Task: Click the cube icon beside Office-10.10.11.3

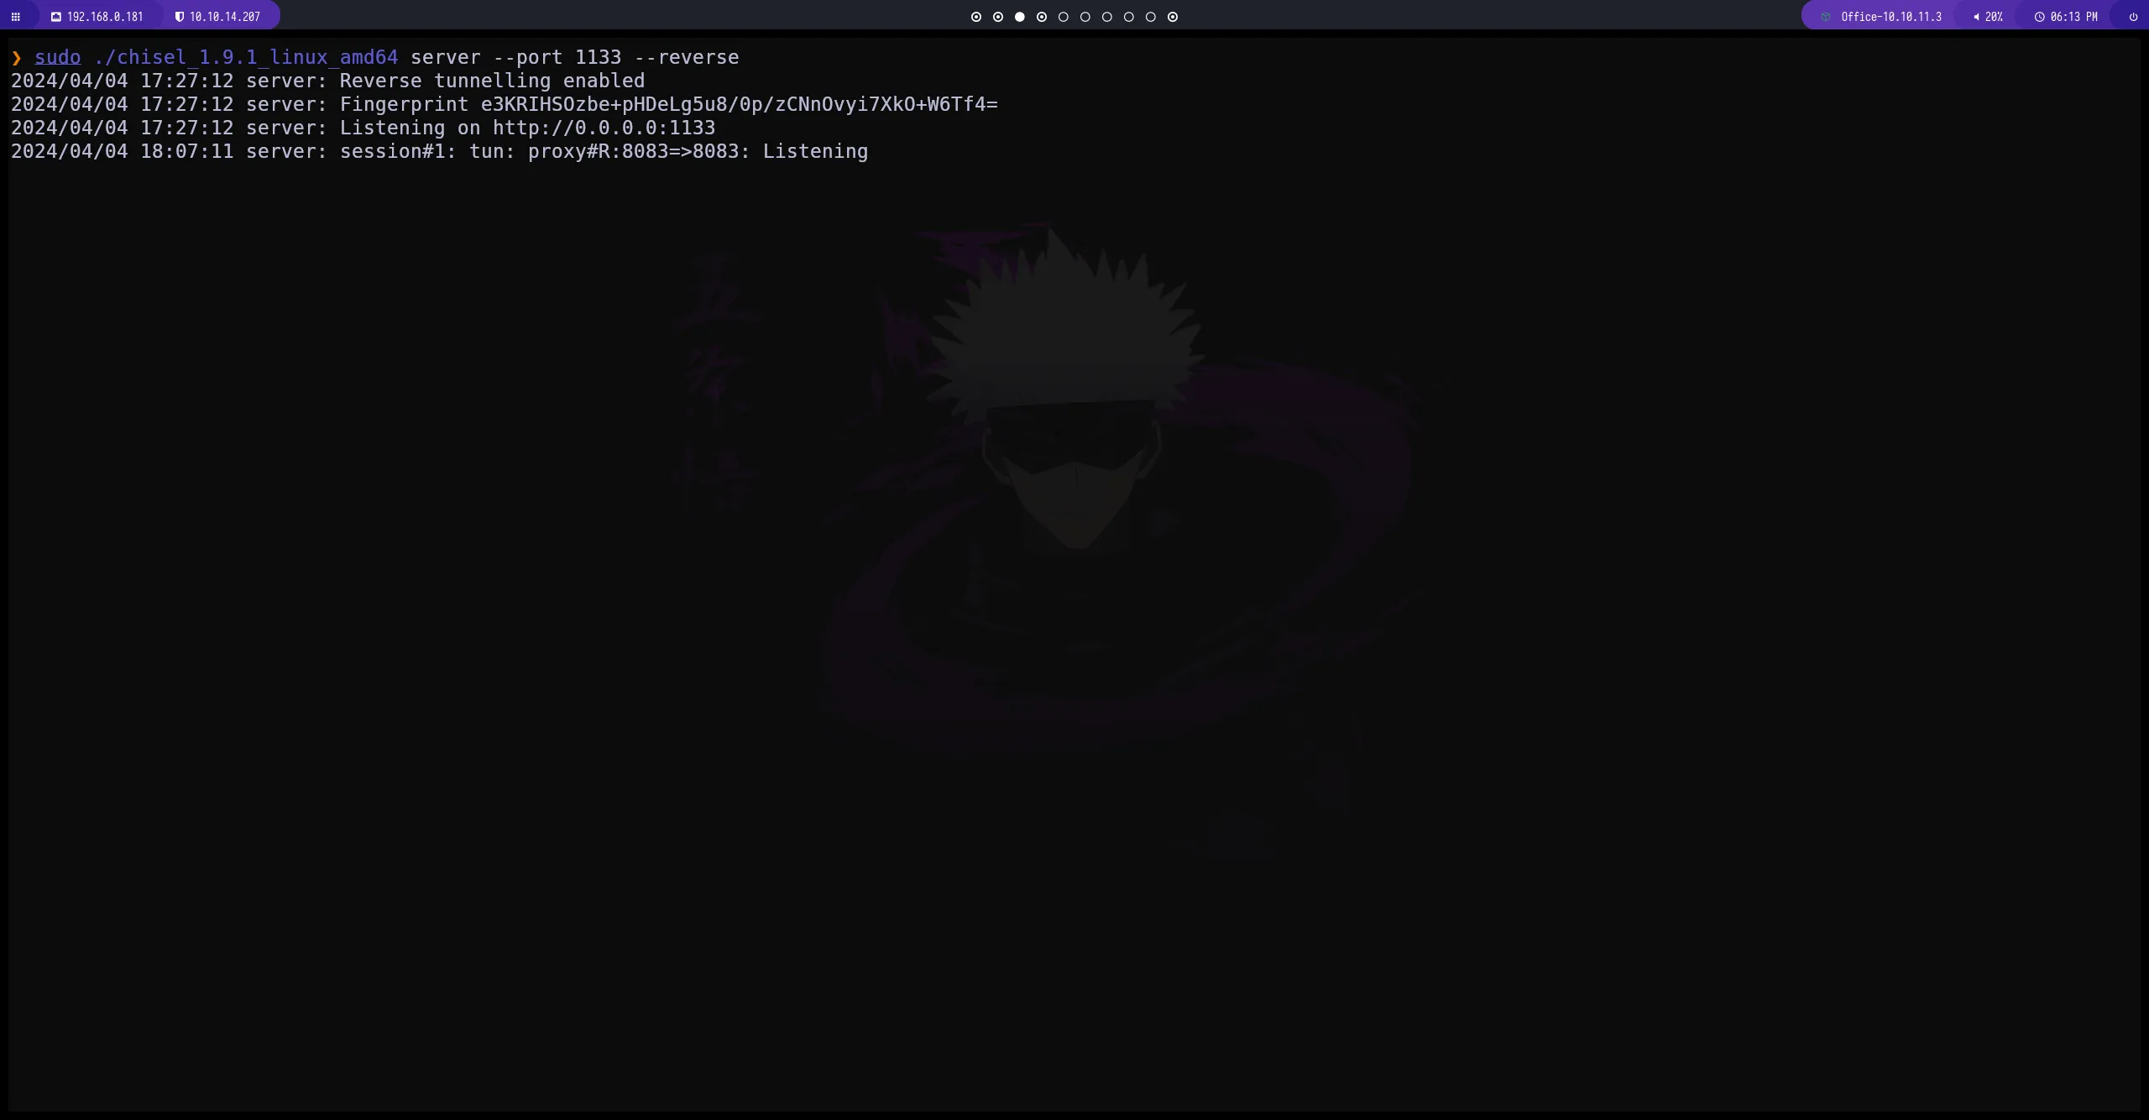Action: click(x=1825, y=17)
